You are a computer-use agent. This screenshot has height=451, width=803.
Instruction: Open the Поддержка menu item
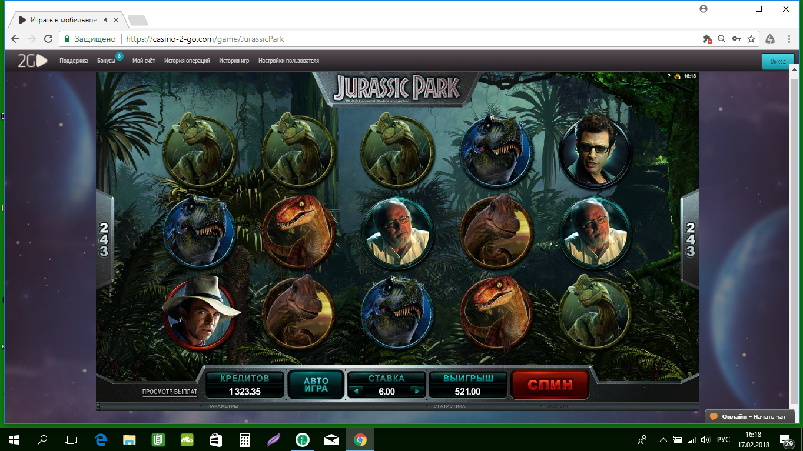(x=74, y=61)
